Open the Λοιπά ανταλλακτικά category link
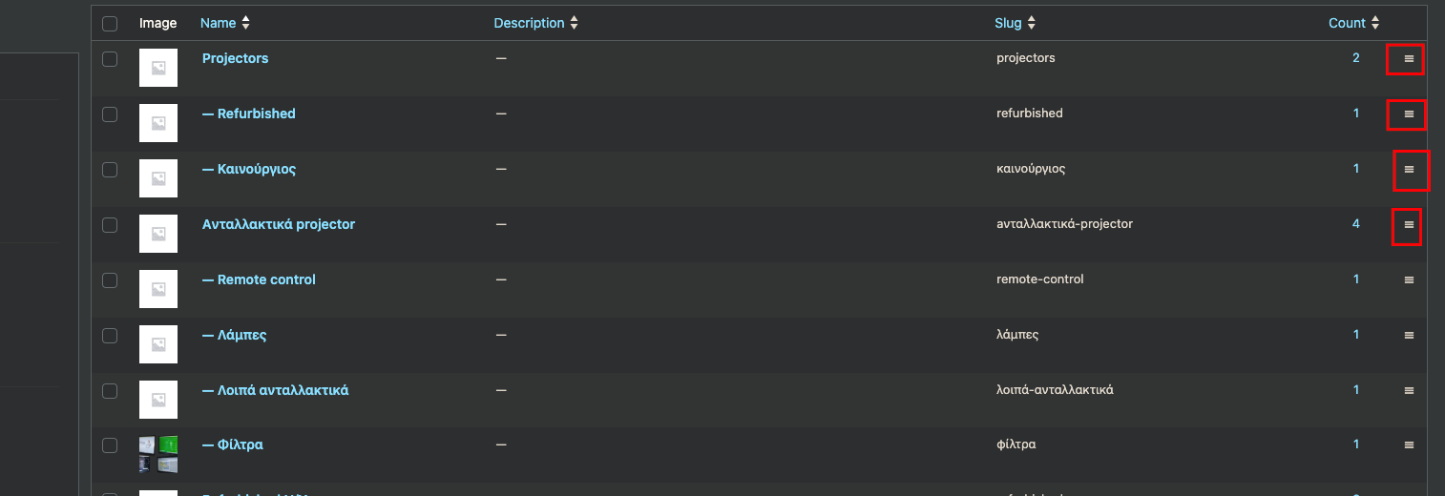Image resolution: width=1445 pixels, height=496 pixels. click(x=275, y=390)
